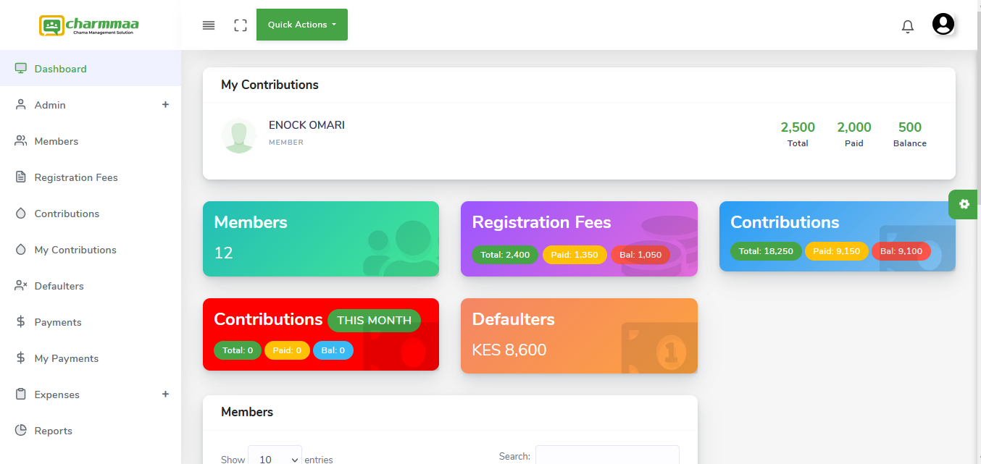The width and height of the screenshot is (981, 464).
Task: Click the Members table search field
Action: click(606, 455)
